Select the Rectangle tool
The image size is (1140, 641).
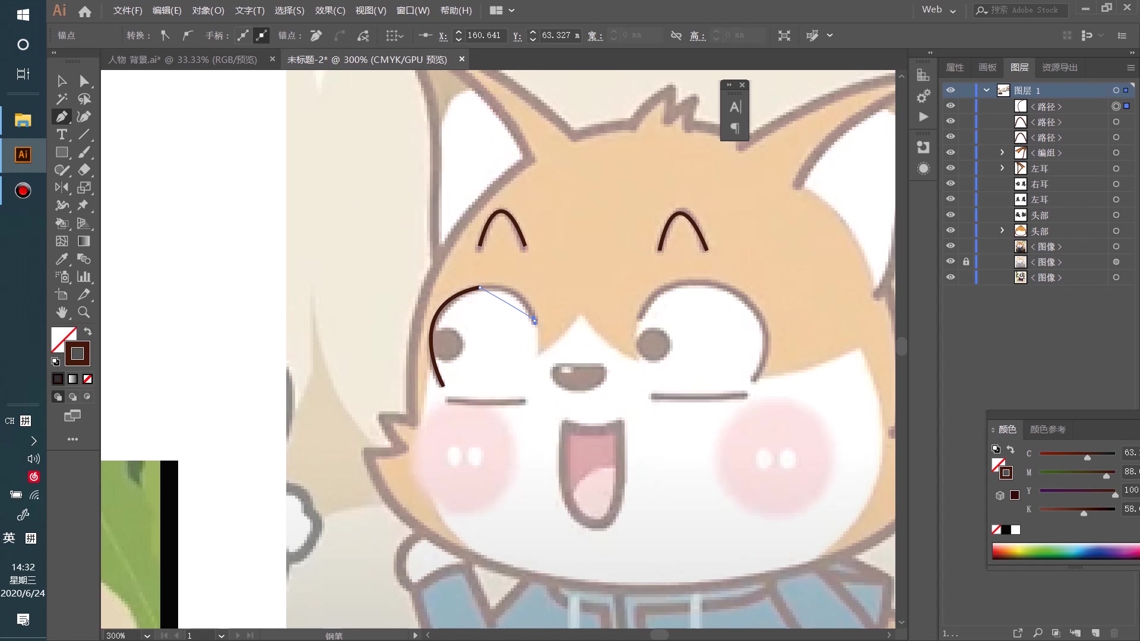(62, 152)
